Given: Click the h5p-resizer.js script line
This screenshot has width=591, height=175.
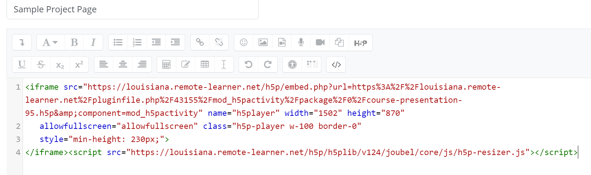Looking at the screenshot, I should pyautogui.click(x=301, y=152).
